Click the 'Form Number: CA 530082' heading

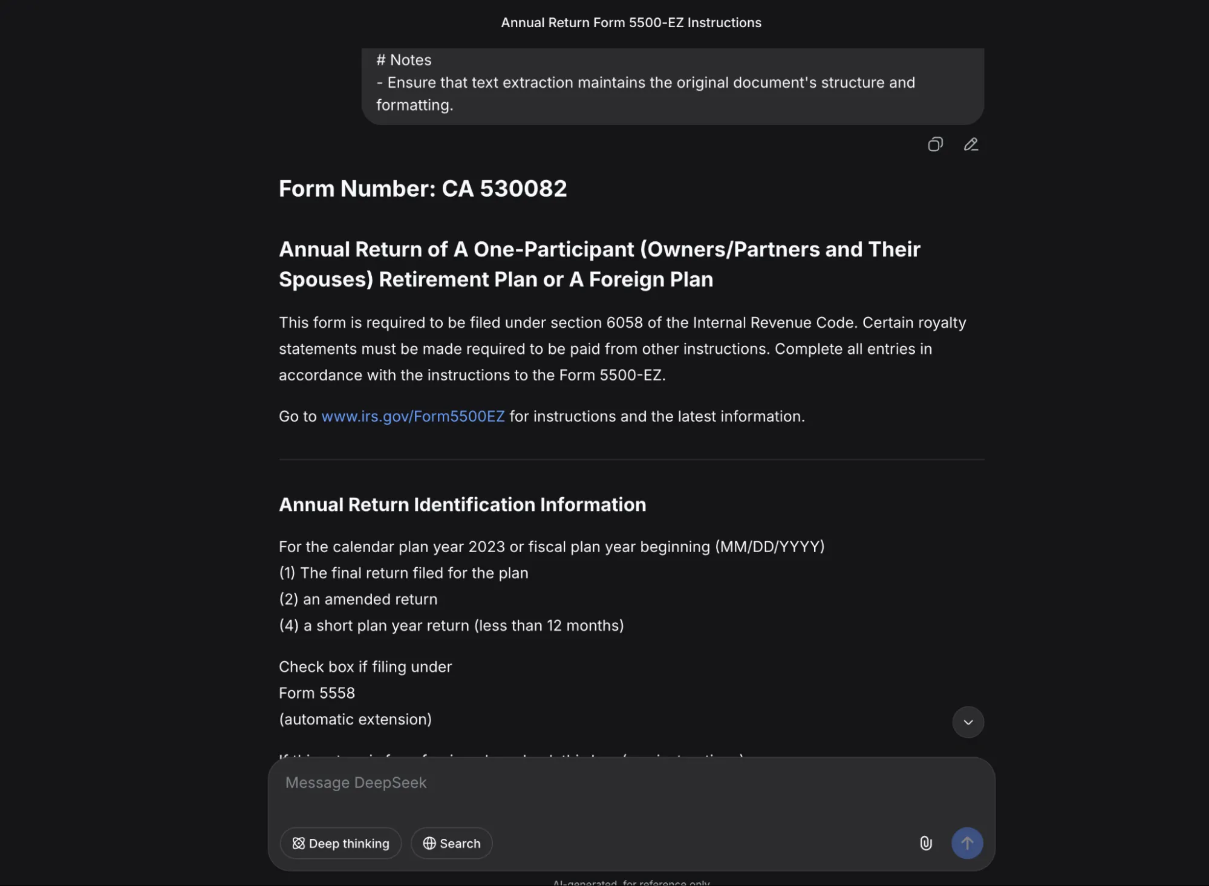(423, 189)
